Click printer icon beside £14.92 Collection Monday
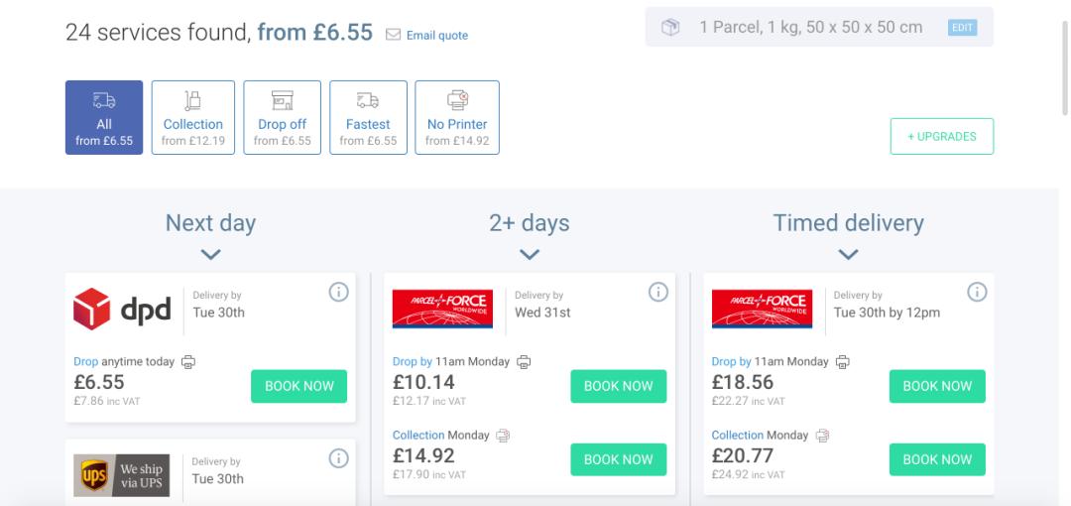 (503, 436)
